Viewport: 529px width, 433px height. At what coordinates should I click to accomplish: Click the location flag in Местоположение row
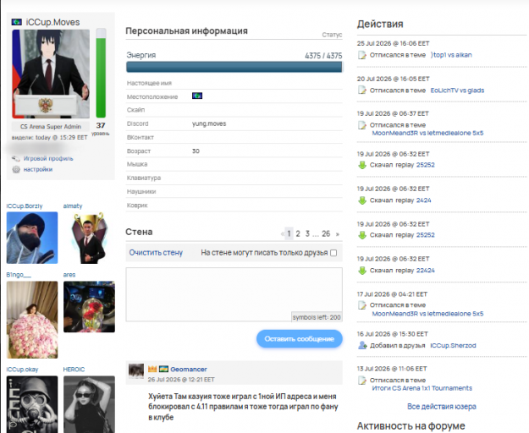point(197,96)
